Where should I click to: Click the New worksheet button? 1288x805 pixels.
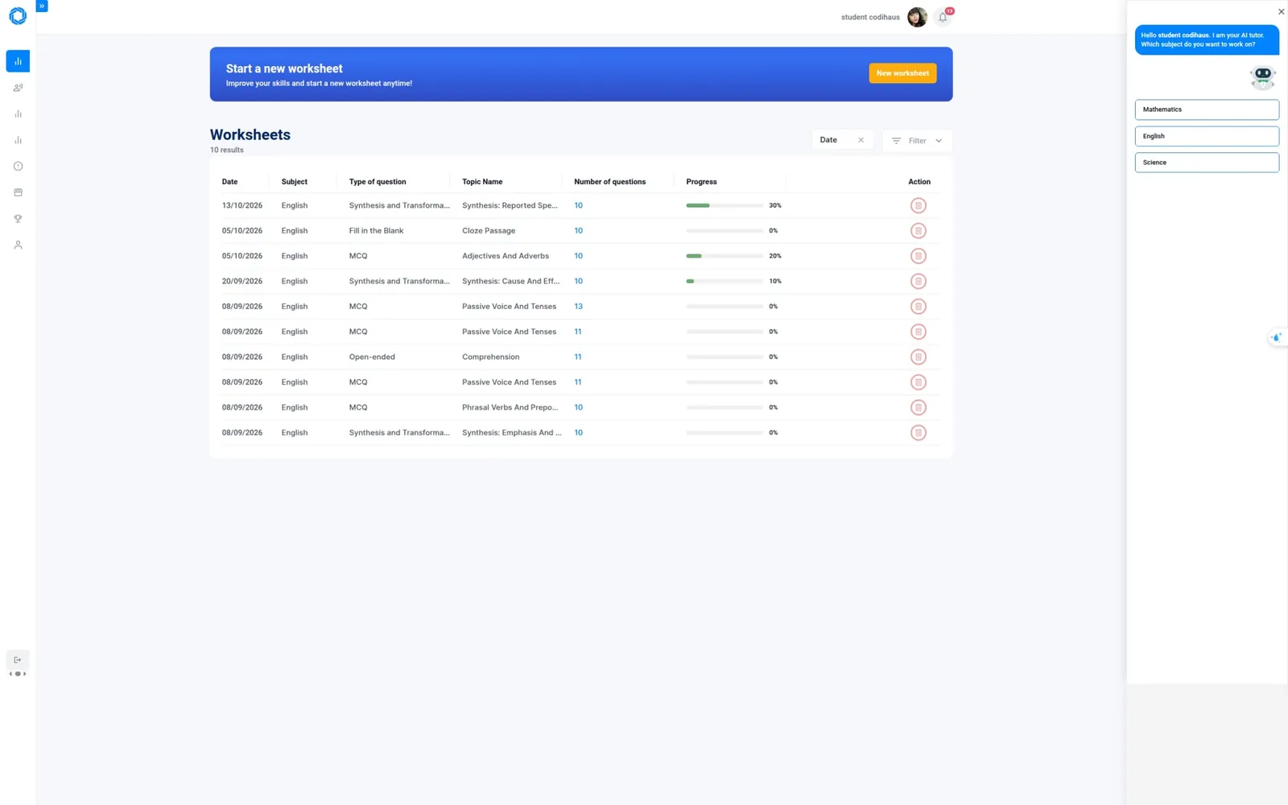pyautogui.click(x=902, y=73)
